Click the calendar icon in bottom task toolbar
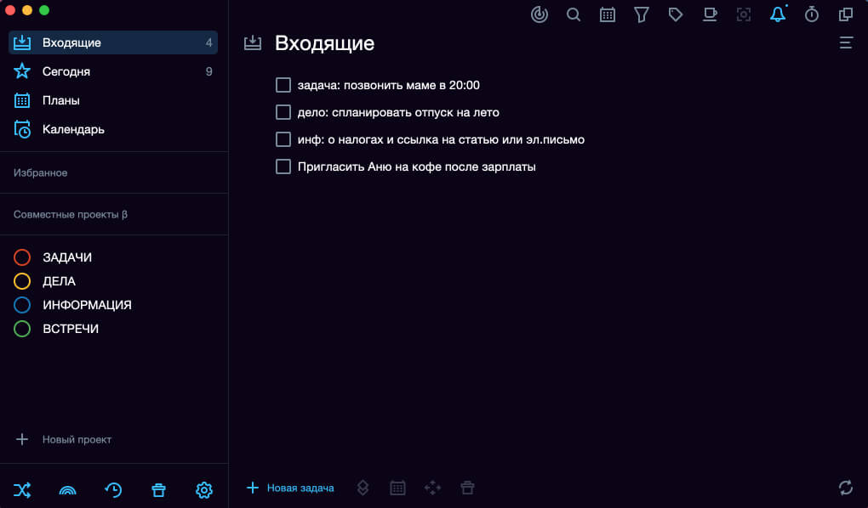Screen dimensions: 868x508 397,488
